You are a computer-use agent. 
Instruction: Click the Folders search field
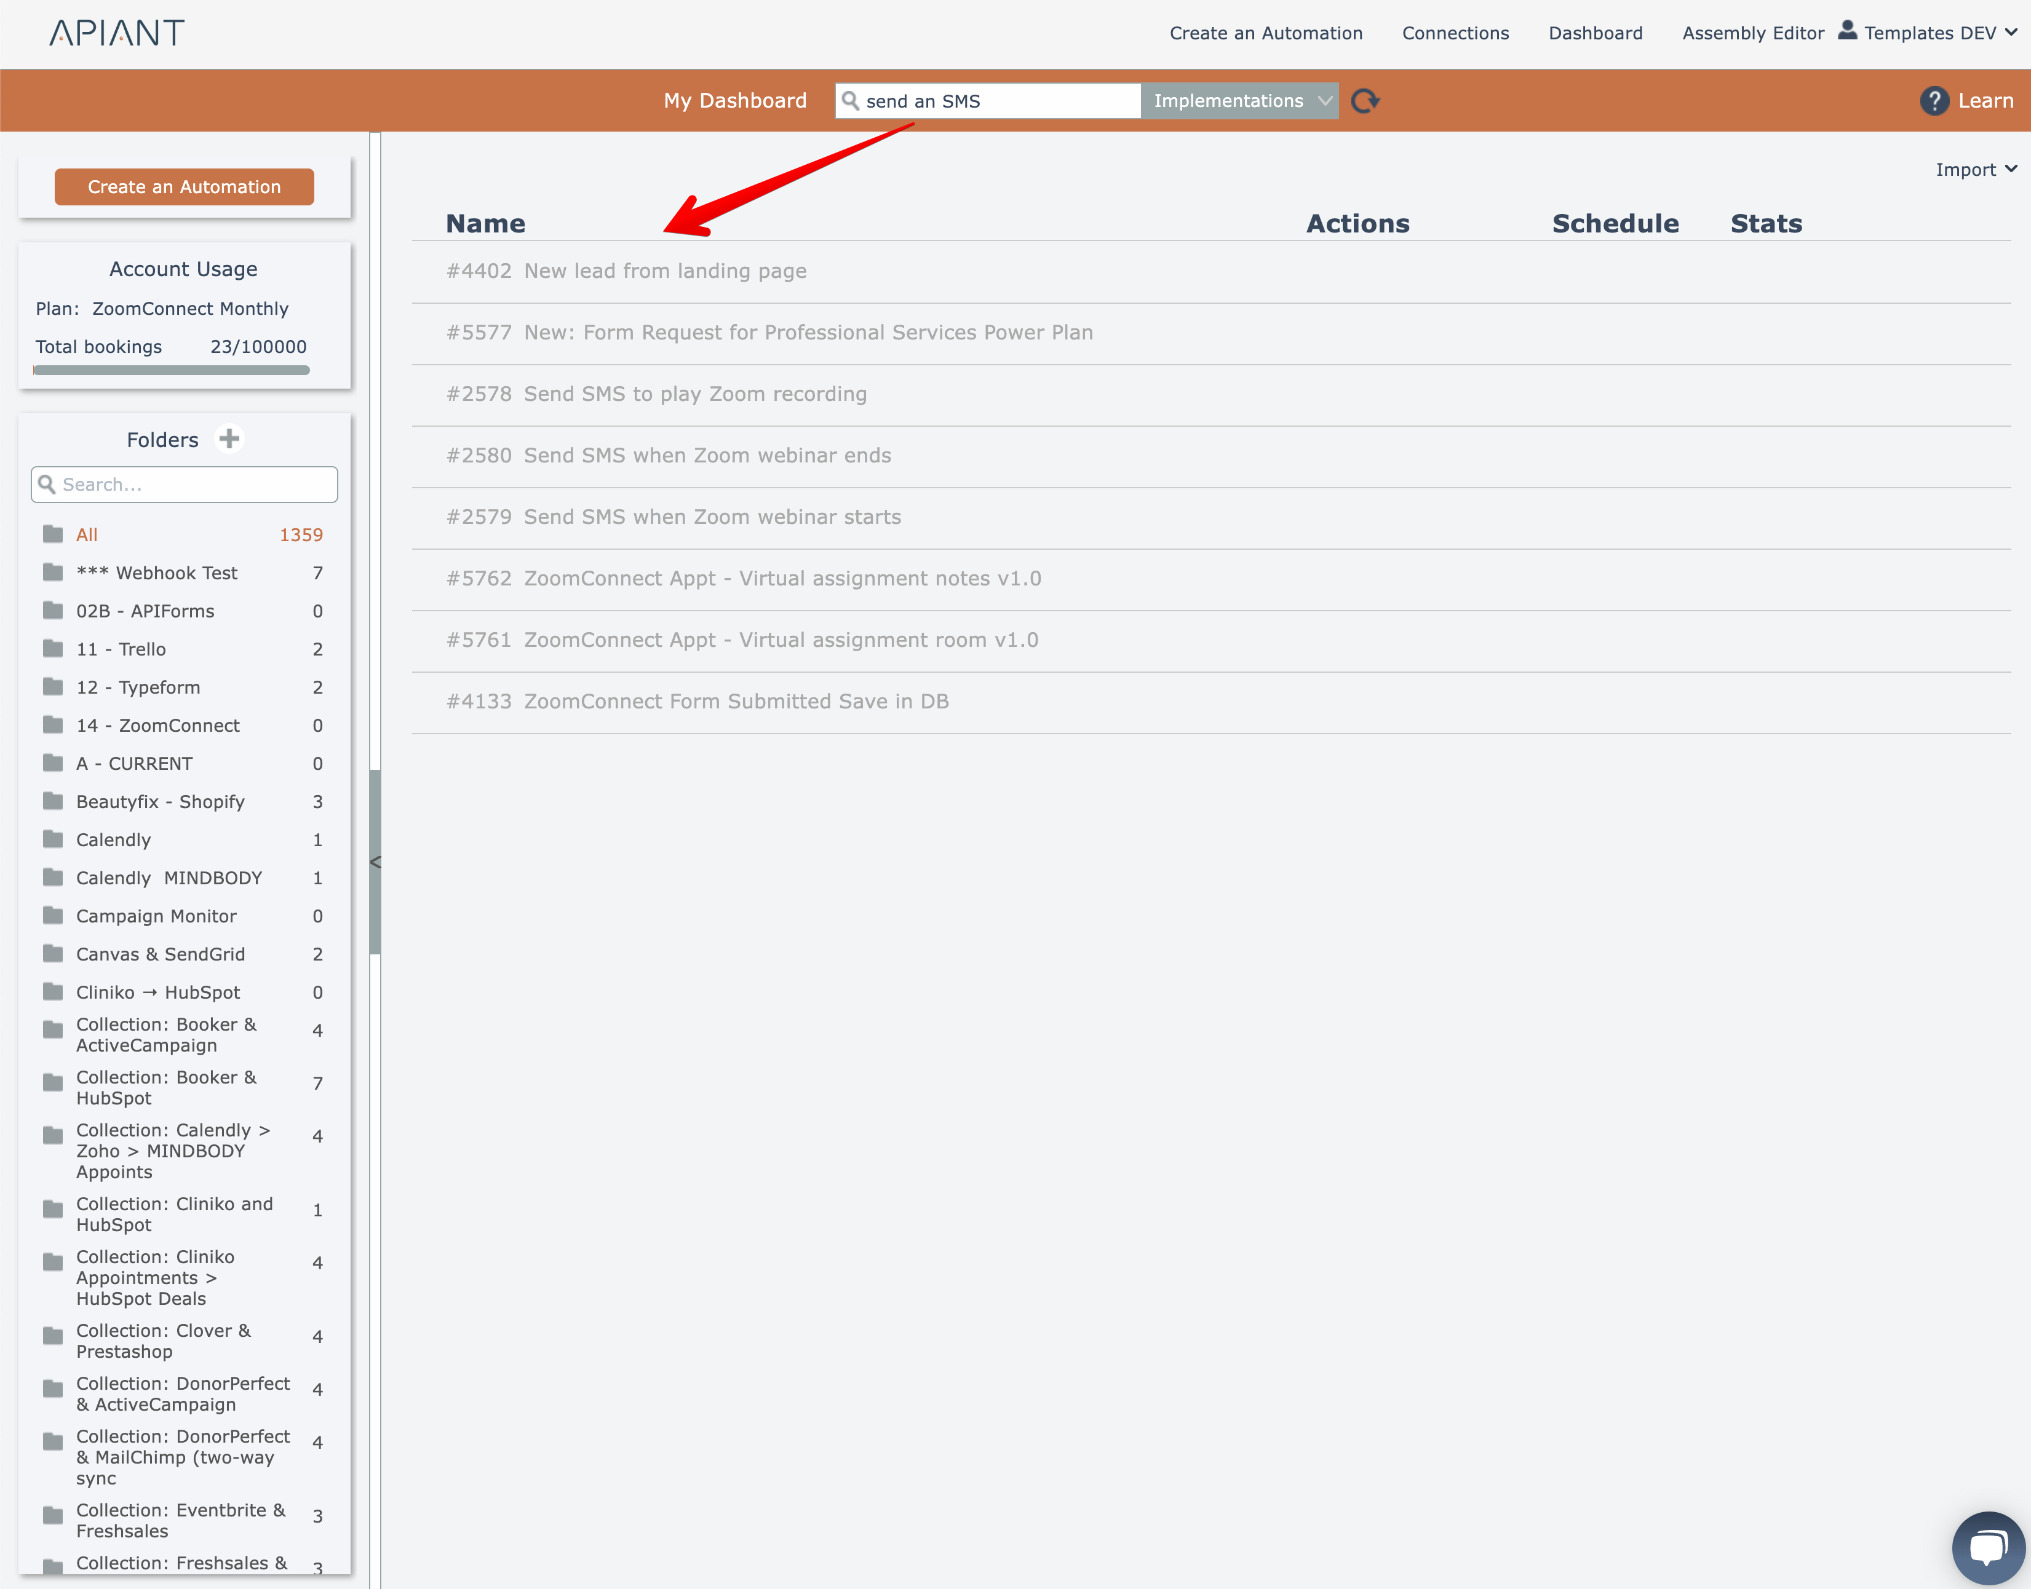click(184, 485)
